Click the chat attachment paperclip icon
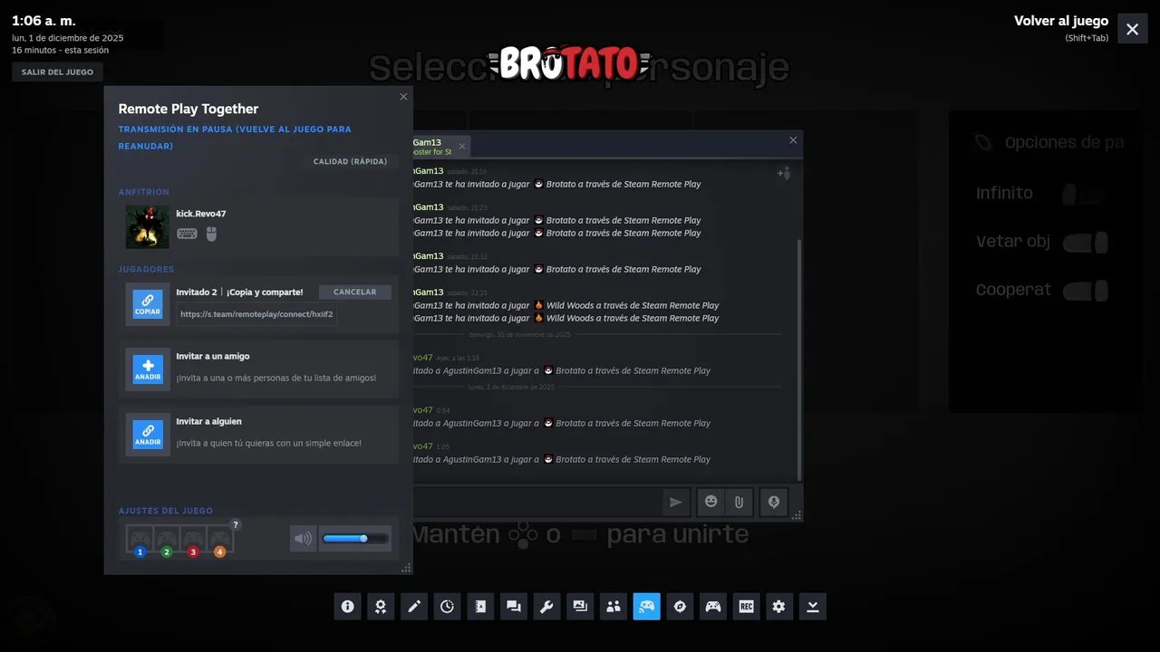This screenshot has height=652, width=1160. pos(739,502)
